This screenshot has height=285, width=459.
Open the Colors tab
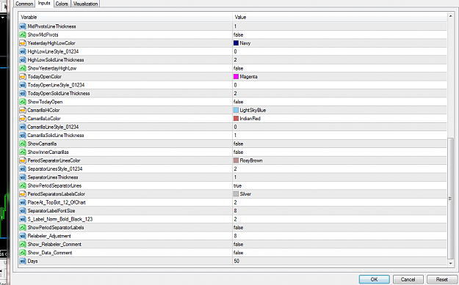click(62, 4)
